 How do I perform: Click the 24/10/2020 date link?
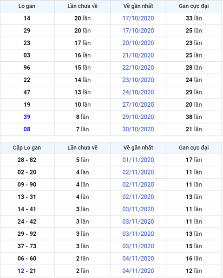[x=138, y=92]
